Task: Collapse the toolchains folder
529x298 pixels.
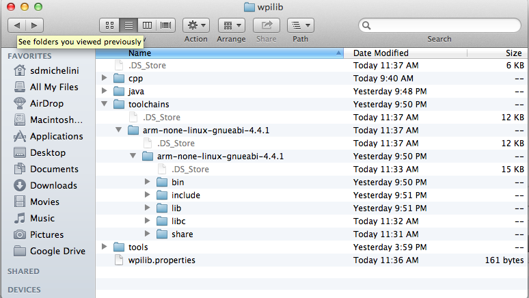Action: [x=104, y=105]
